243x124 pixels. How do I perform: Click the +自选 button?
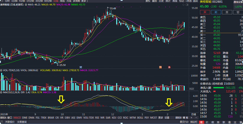[188, 1]
